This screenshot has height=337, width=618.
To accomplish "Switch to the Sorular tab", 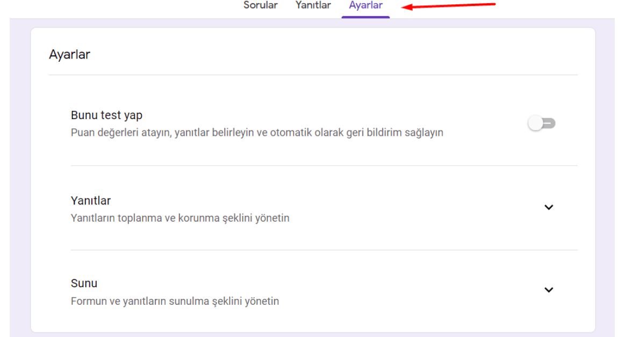I will pyautogui.click(x=260, y=5).
